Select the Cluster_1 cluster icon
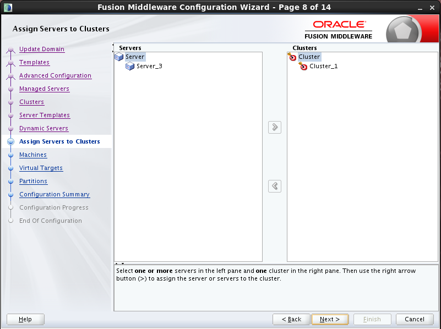Image resolution: width=441 pixels, height=329 pixels. point(303,66)
